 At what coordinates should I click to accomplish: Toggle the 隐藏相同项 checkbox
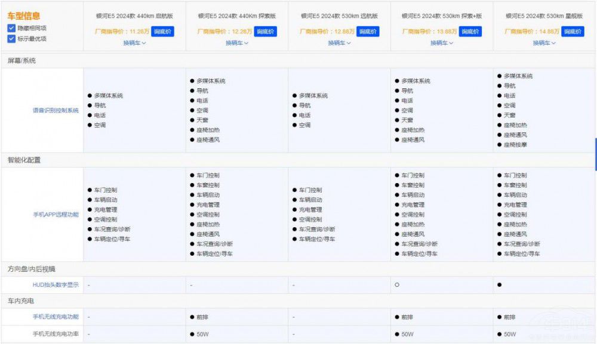point(11,29)
